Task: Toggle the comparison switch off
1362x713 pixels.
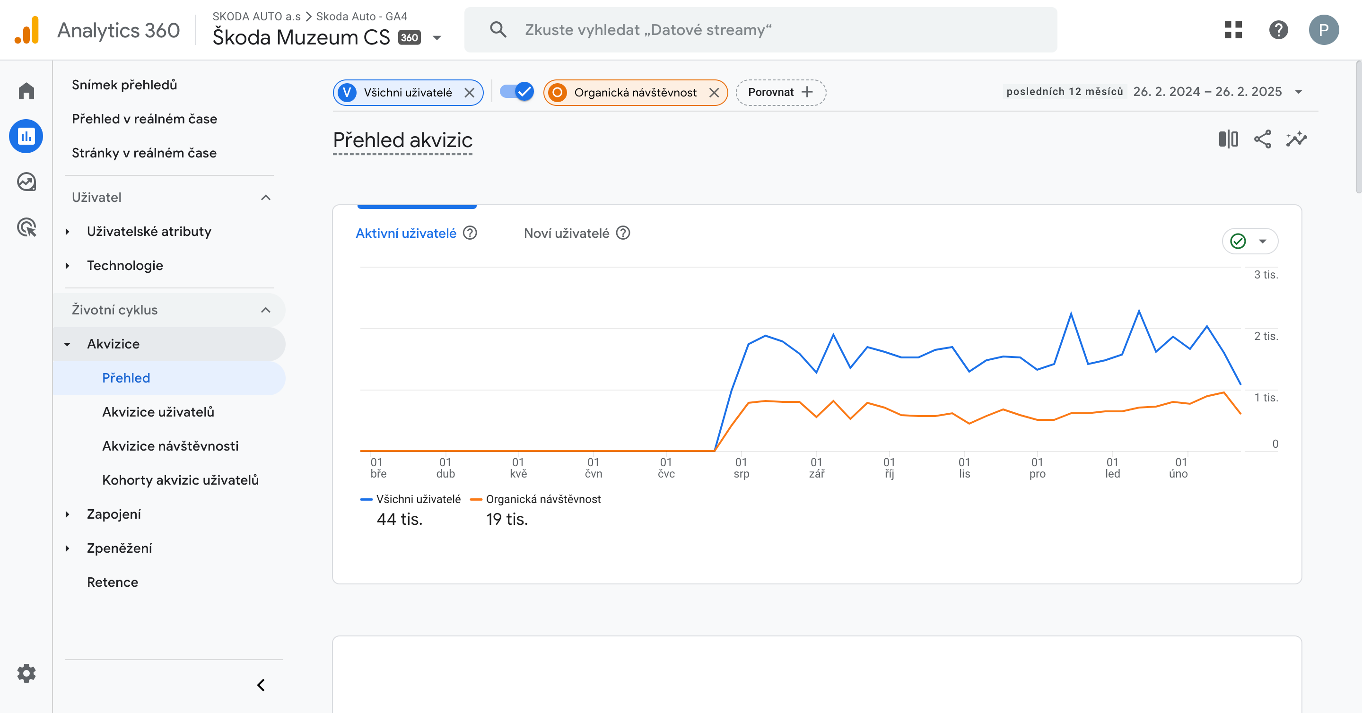Action: pyautogui.click(x=516, y=92)
